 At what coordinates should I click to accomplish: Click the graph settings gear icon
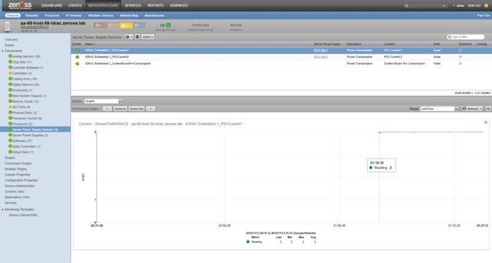486,122
